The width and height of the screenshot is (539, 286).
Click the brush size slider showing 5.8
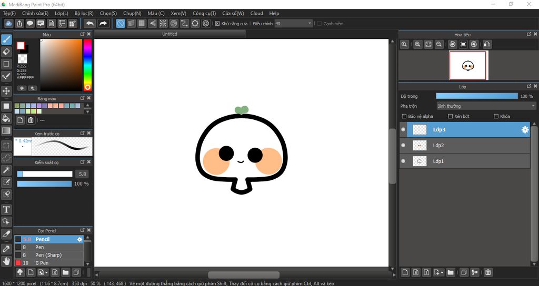[x=45, y=174]
